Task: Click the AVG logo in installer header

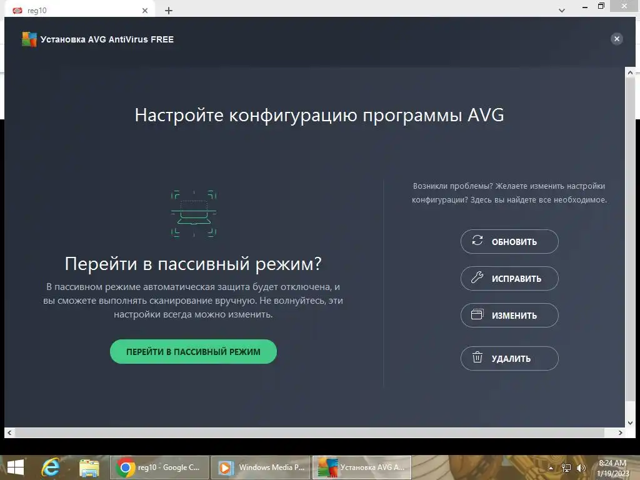Action: point(29,39)
